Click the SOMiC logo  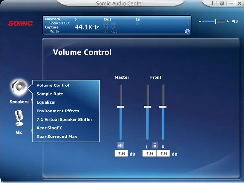[20, 23]
